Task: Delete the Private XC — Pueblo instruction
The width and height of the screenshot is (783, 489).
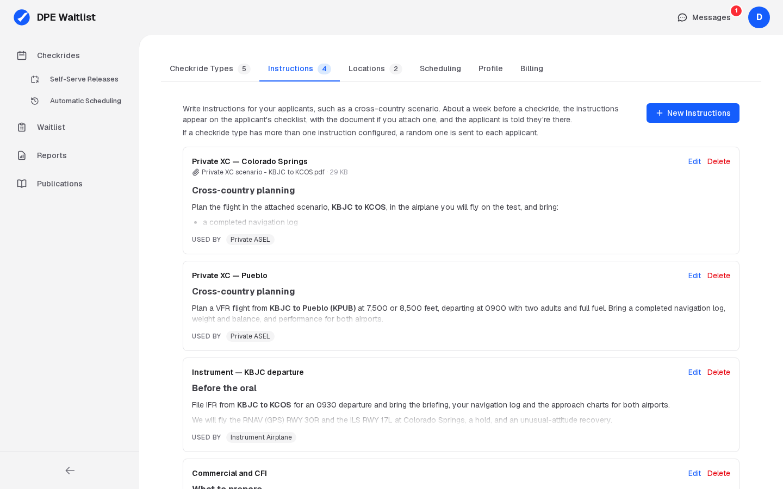Action: click(x=719, y=275)
